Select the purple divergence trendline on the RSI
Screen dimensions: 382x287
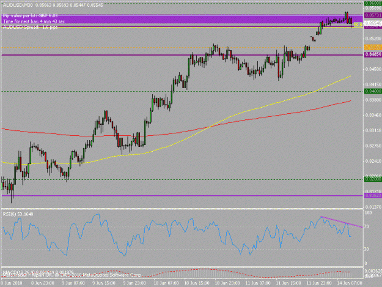click(342, 222)
